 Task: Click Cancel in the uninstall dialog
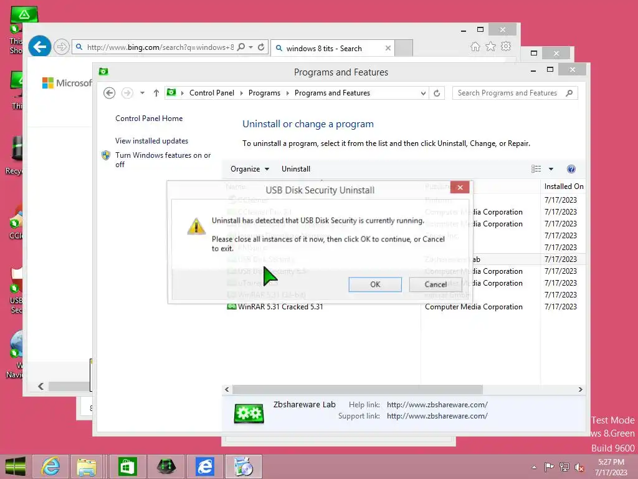tap(436, 284)
